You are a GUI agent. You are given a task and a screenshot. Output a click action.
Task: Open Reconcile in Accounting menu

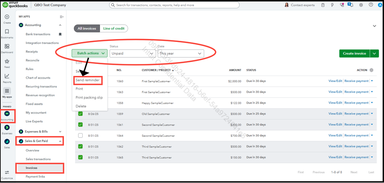point(32,60)
